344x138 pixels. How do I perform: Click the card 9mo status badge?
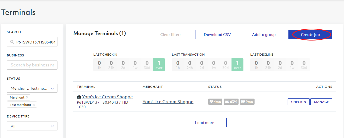point(247,102)
